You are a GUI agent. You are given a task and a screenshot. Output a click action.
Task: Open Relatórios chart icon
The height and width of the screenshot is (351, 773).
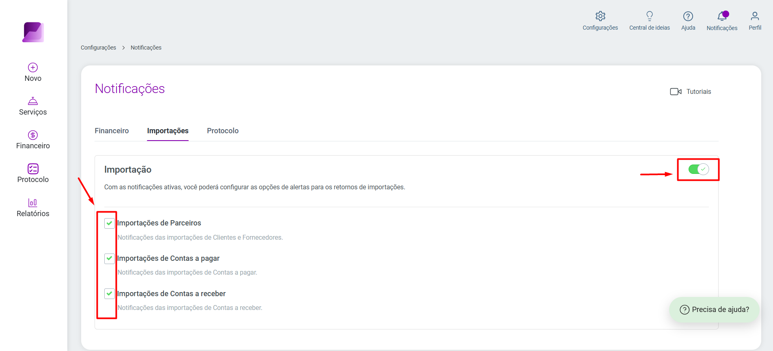[33, 202]
